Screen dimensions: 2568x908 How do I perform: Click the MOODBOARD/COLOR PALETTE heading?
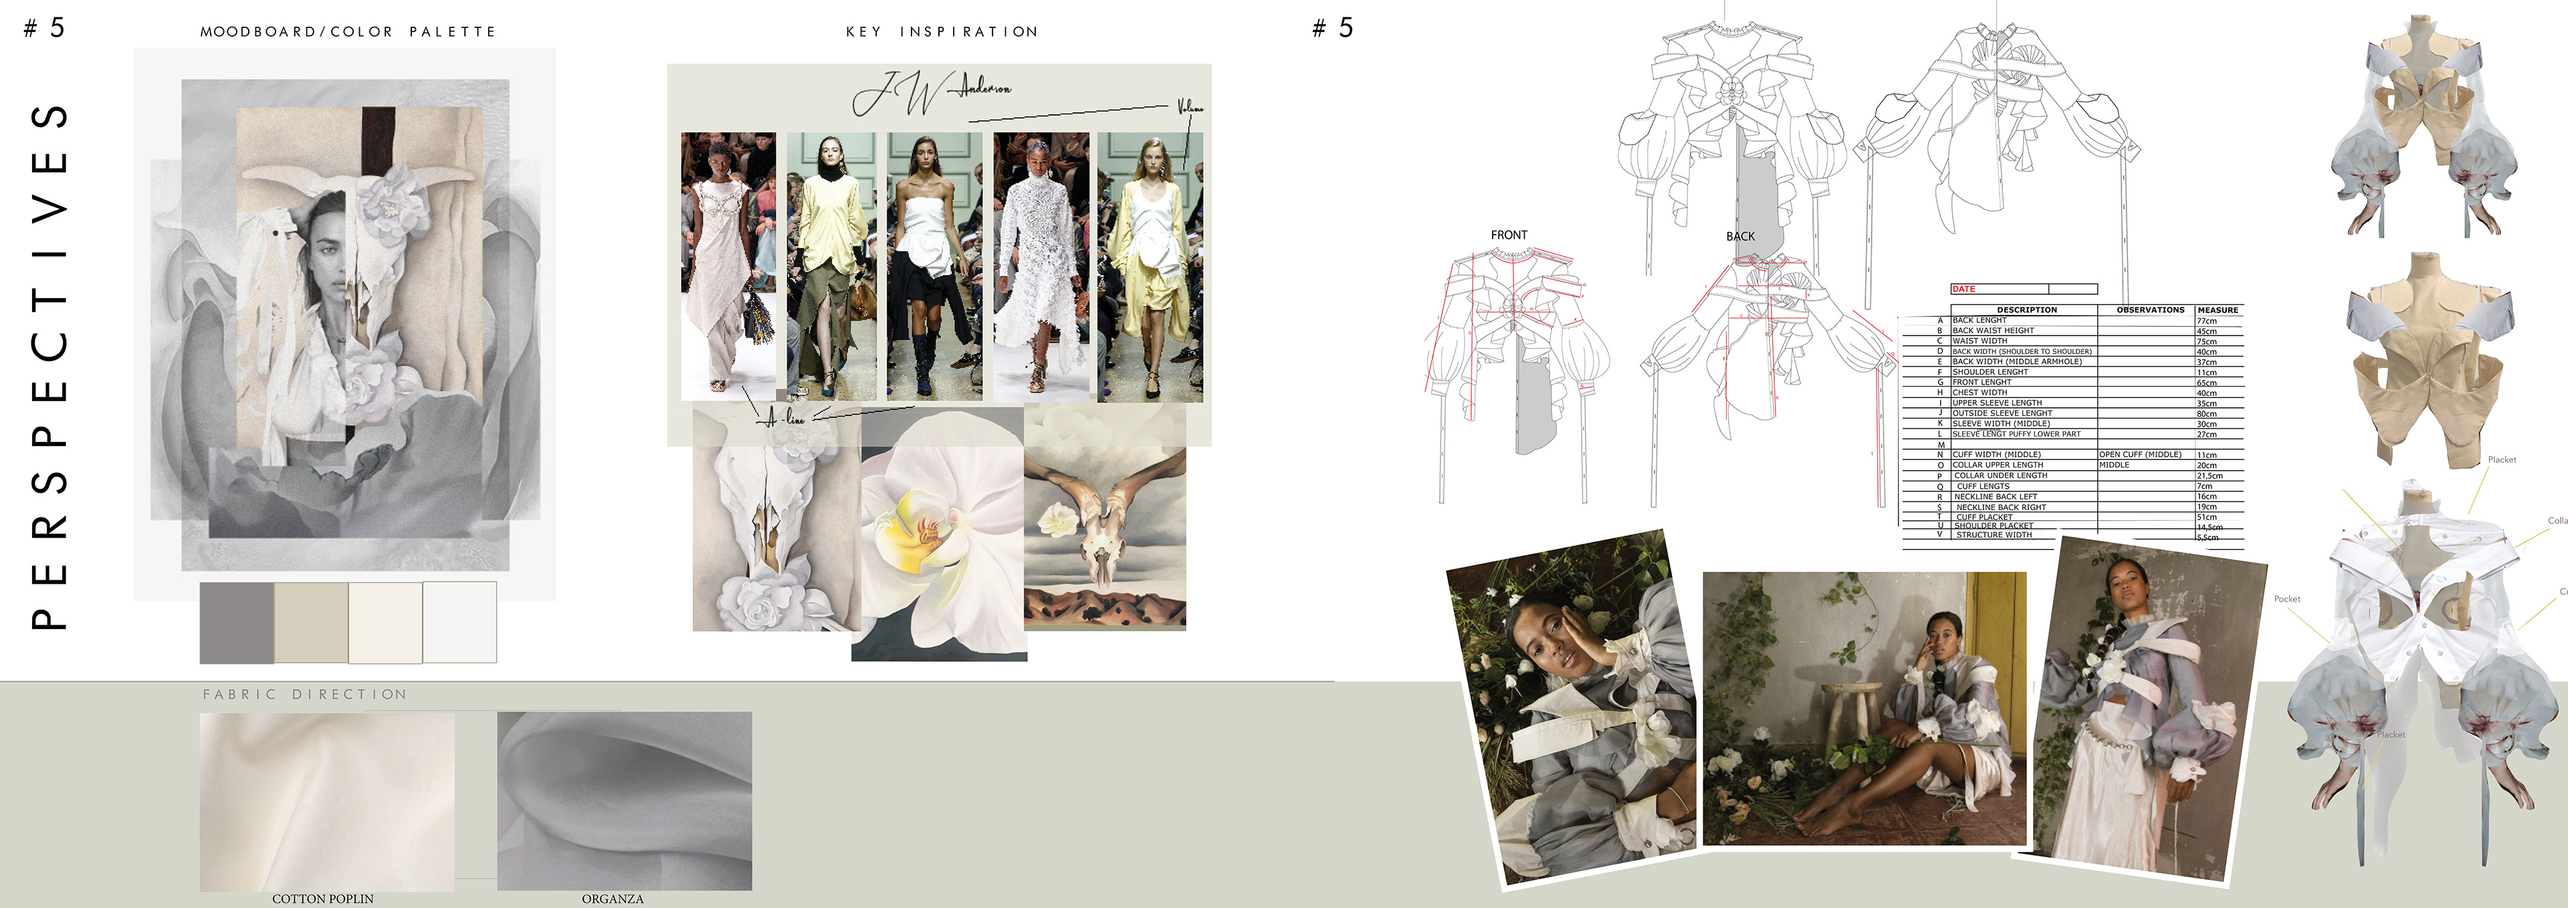[348, 32]
